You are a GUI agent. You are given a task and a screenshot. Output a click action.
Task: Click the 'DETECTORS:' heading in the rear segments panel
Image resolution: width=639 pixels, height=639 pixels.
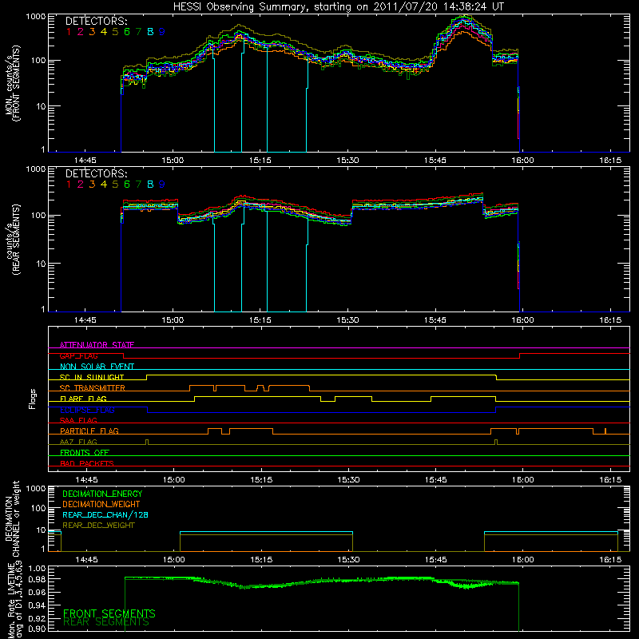[x=96, y=173]
